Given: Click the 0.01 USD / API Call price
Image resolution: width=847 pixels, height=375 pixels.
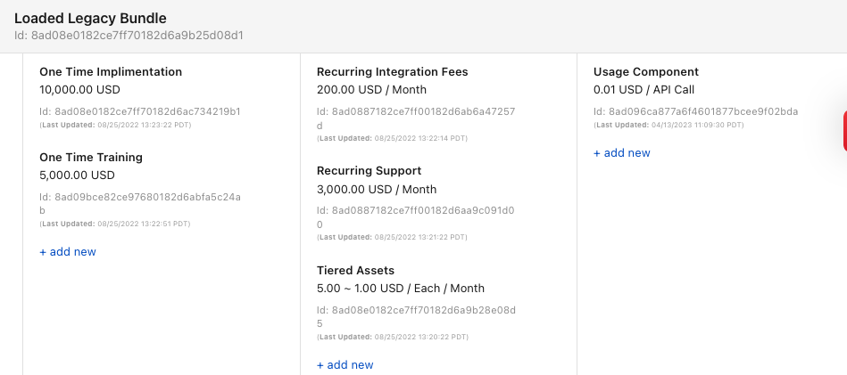Looking at the screenshot, I should click(644, 90).
